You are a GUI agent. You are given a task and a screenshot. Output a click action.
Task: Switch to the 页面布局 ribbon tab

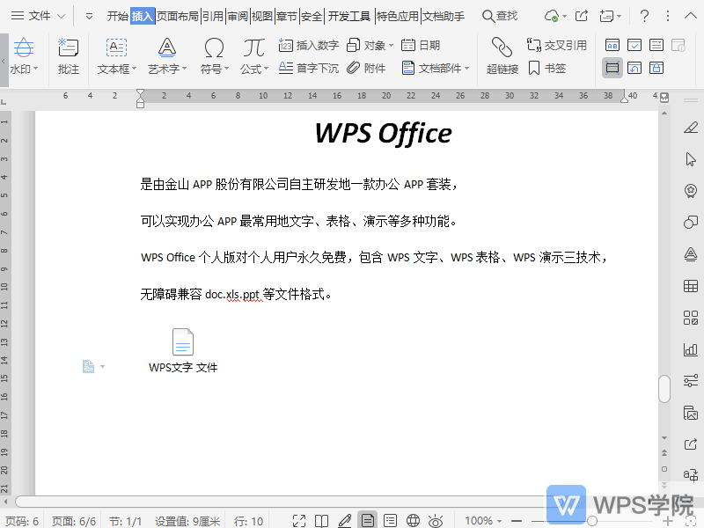point(179,15)
